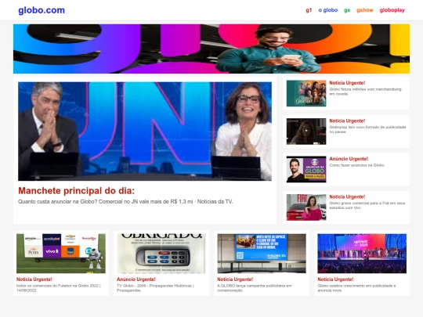Screen dimensions: 423x317
Task: Click the colorful top banner with man holding phone
Action: 211,49
